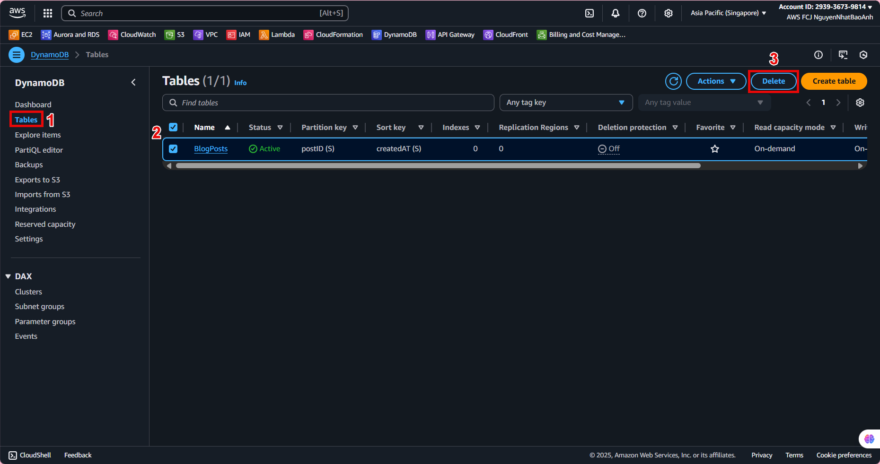Open the BlogPosts table link
This screenshot has width=880, height=464.
click(211, 149)
